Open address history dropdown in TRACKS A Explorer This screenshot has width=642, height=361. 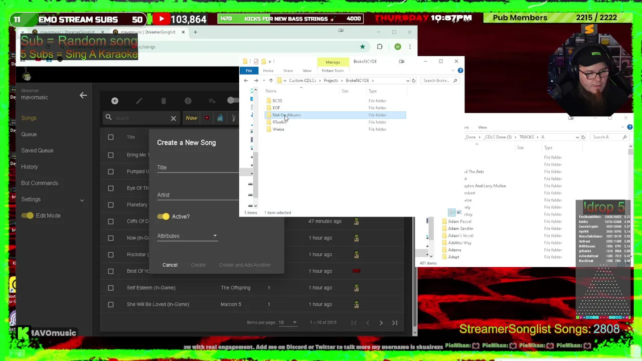click(x=577, y=137)
